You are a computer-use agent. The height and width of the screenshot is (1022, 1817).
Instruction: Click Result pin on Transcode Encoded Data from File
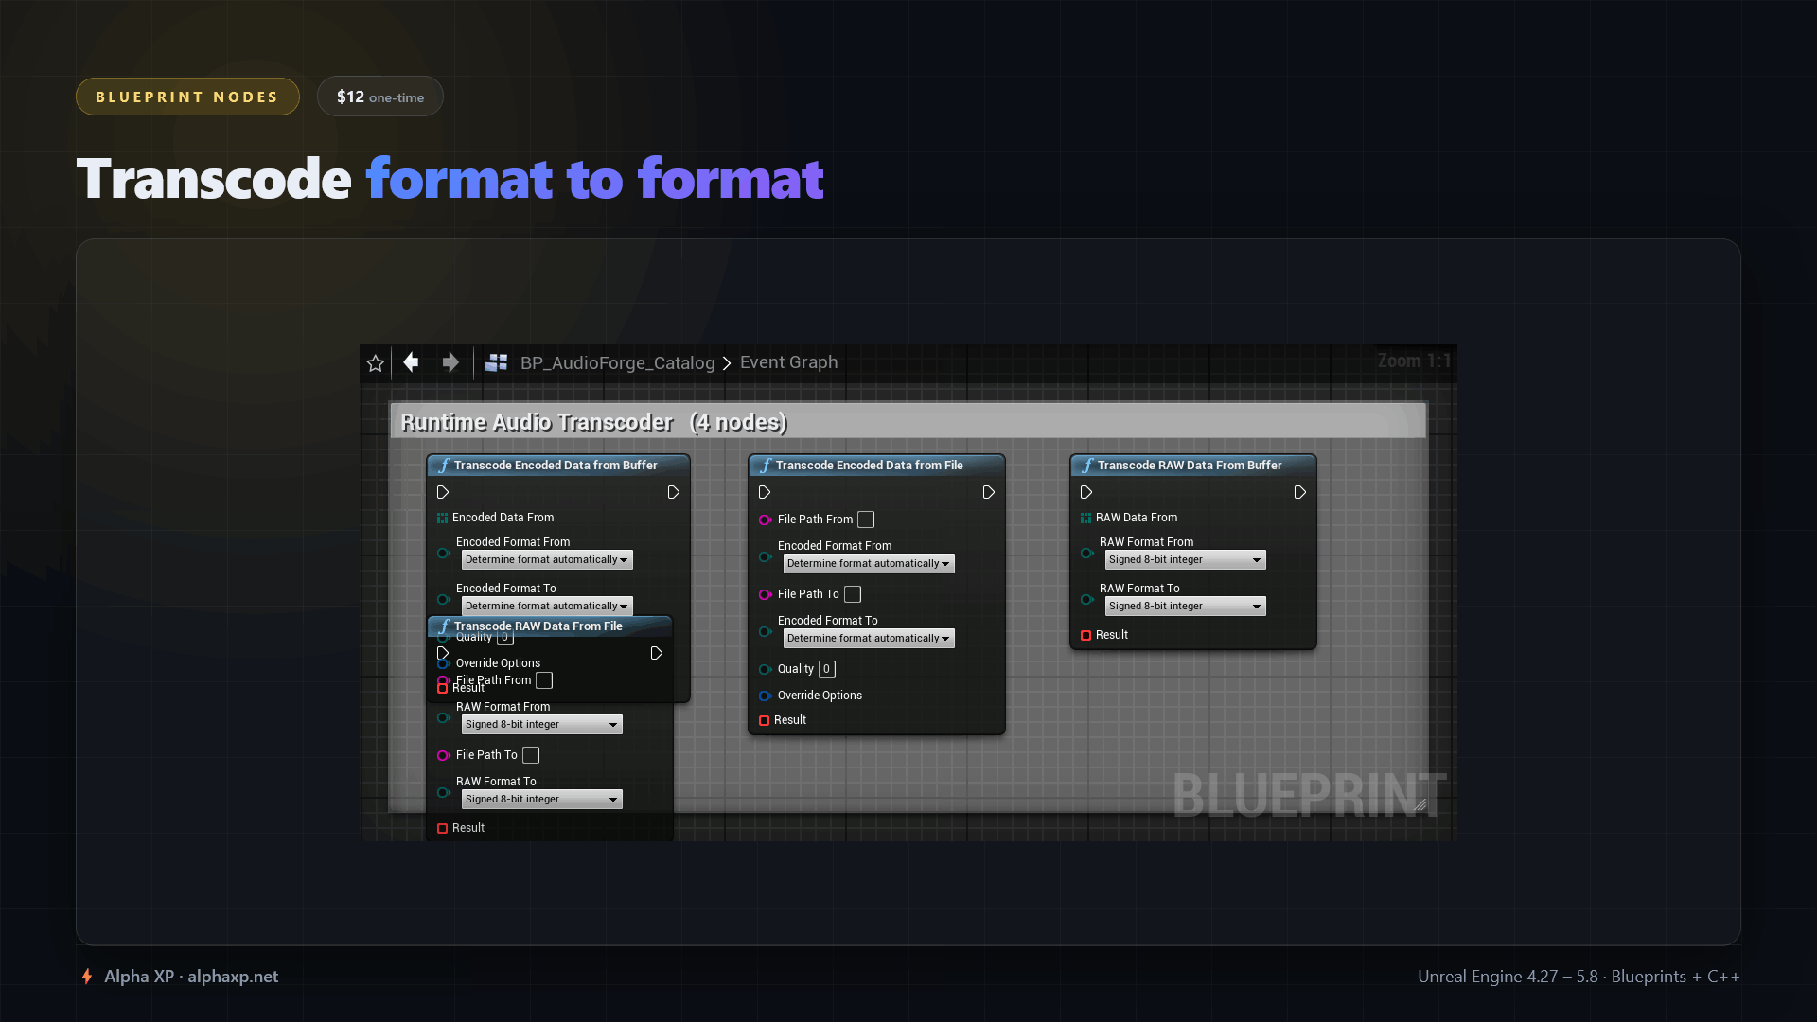(x=764, y=720)
